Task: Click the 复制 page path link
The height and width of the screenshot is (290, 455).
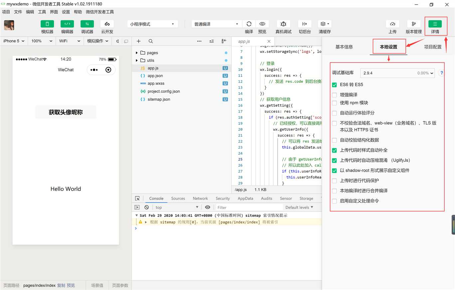Action: coord(61,285)
